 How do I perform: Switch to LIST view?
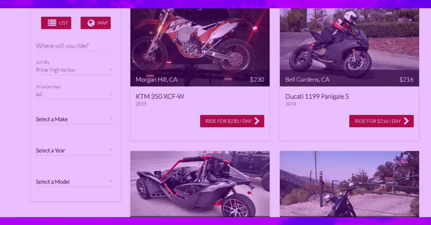coord(56,23)
